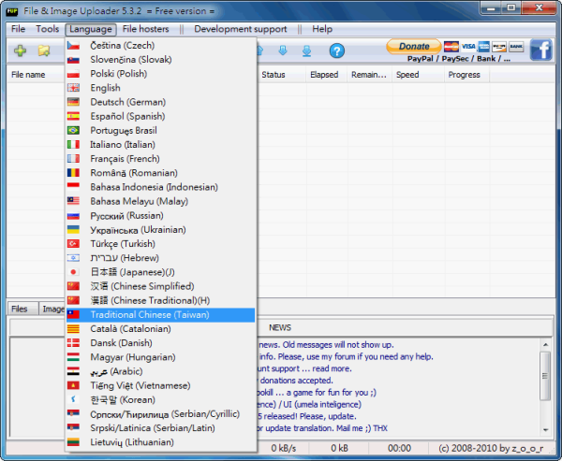Viewport: 562px width, 461px height.
Task: Click the blue down arrow toolbar icon
Action: coord(282,50)
